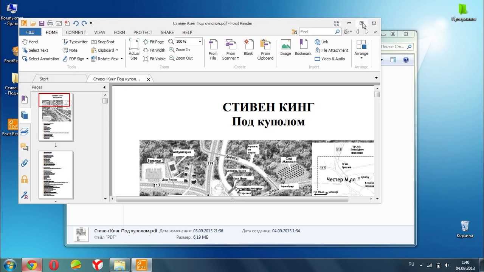Switch to the VIEW ribbon tab

[100, 32]
